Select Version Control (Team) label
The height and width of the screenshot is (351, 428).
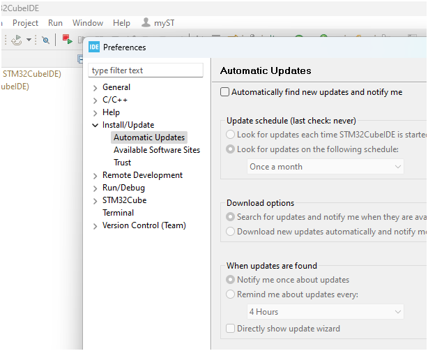(144, 225)
